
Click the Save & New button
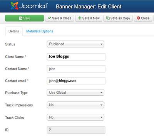click(89, 18)
